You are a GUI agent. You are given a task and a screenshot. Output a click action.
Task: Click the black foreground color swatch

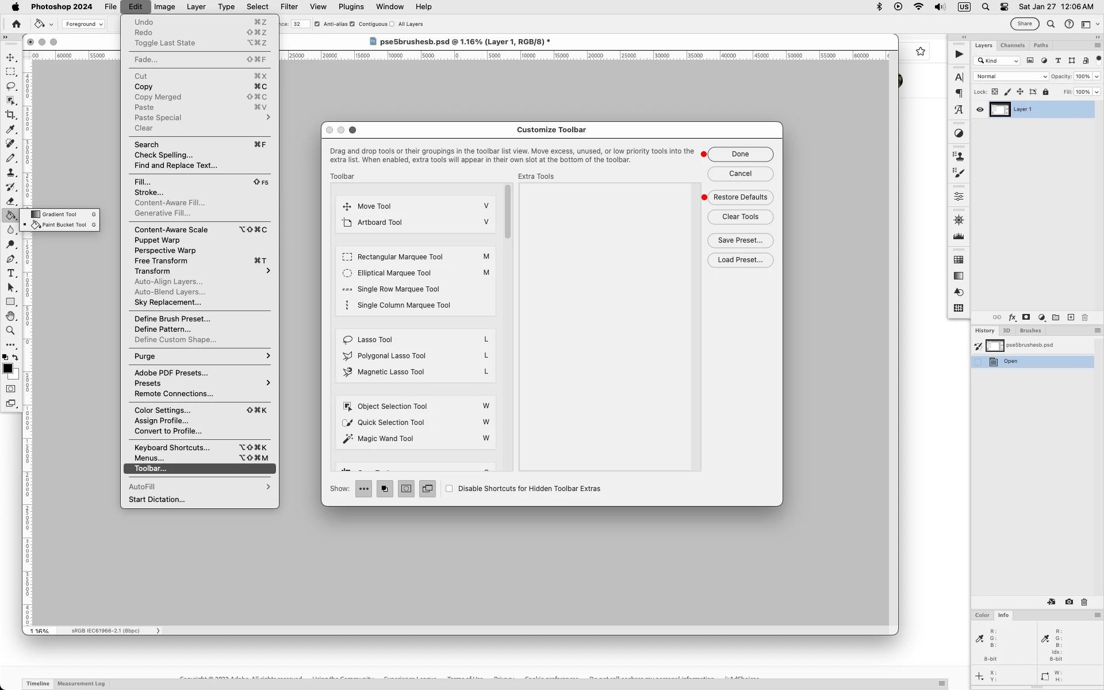coord(7,369)
